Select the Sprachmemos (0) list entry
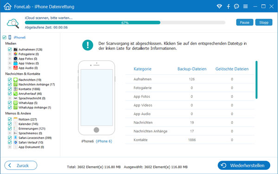Image resolution: width=278 pixels, height=174 pixels. [30, 133]
